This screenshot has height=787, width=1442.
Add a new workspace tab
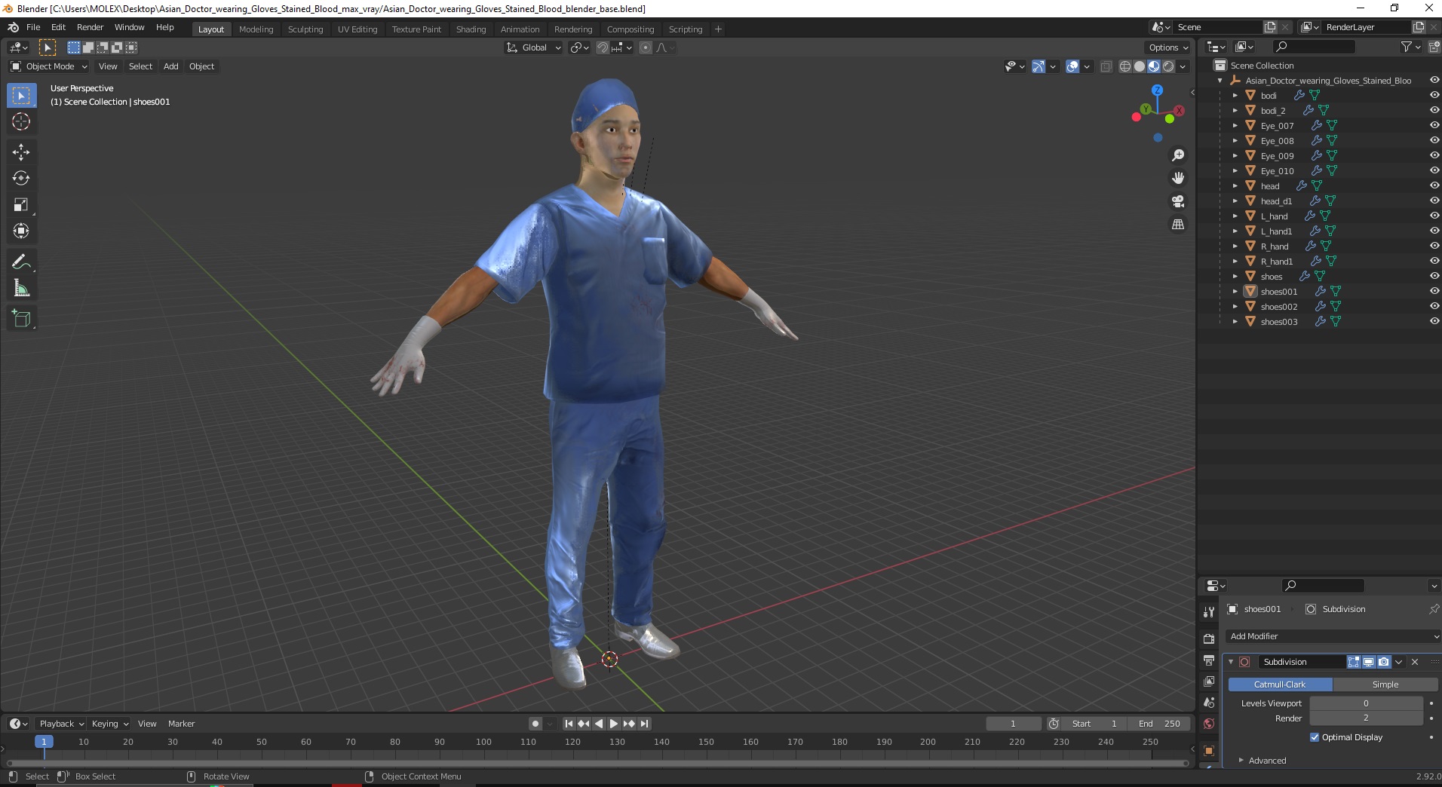click(718, 29)
